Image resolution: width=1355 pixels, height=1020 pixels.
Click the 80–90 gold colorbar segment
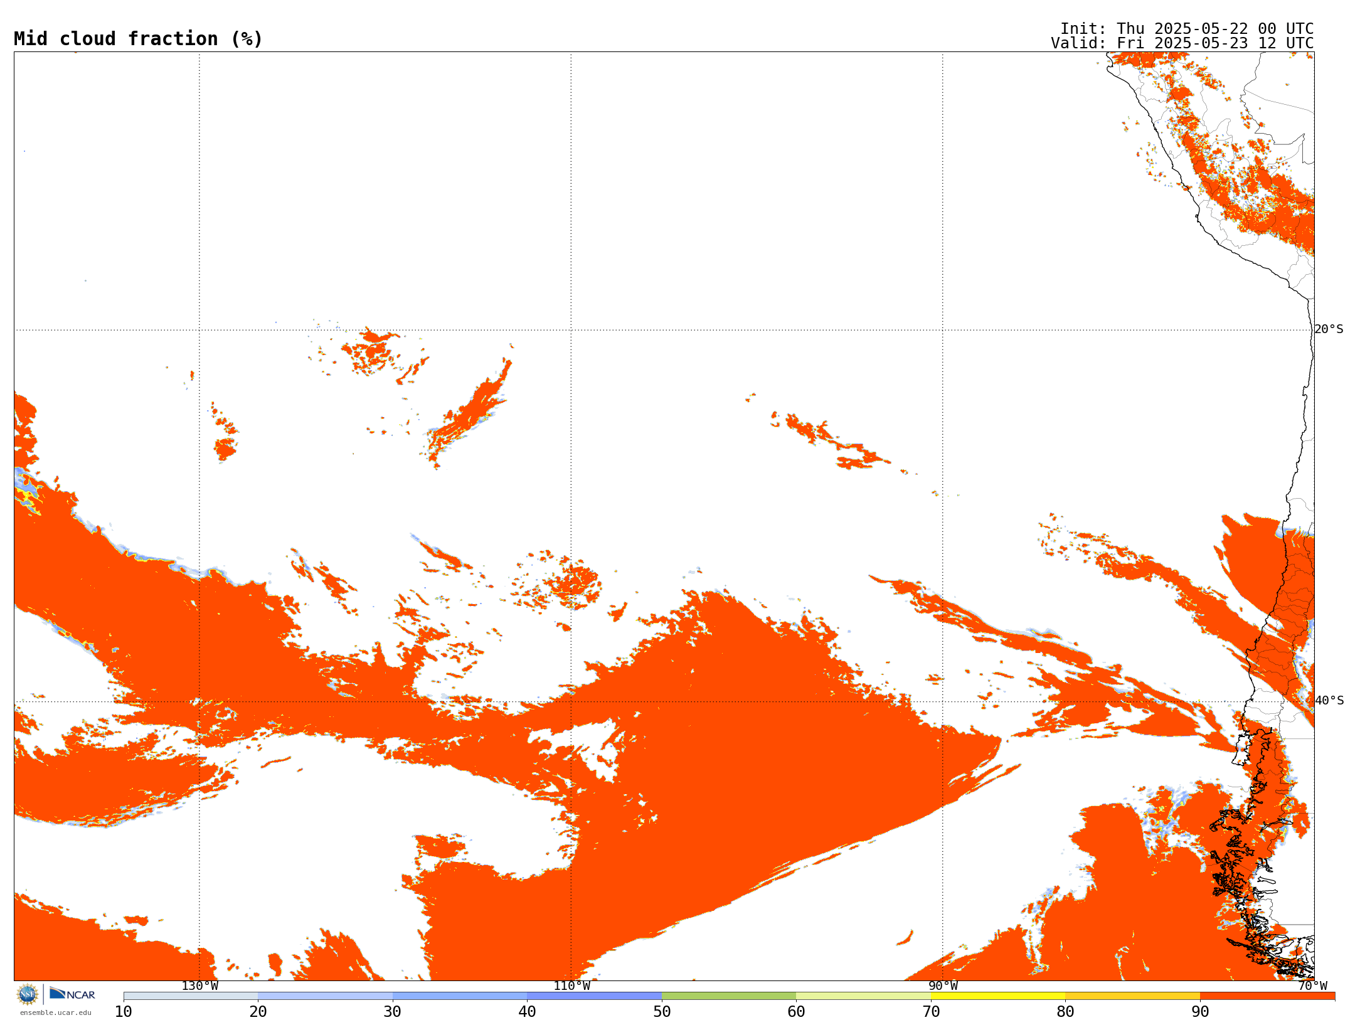1133,996
